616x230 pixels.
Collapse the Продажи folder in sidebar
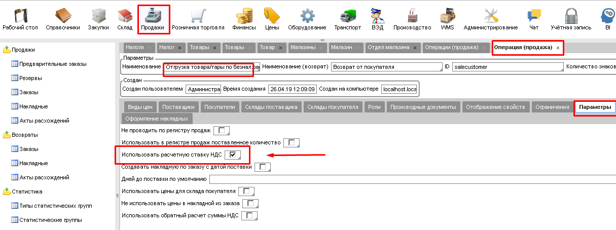(x=7, y=50)
